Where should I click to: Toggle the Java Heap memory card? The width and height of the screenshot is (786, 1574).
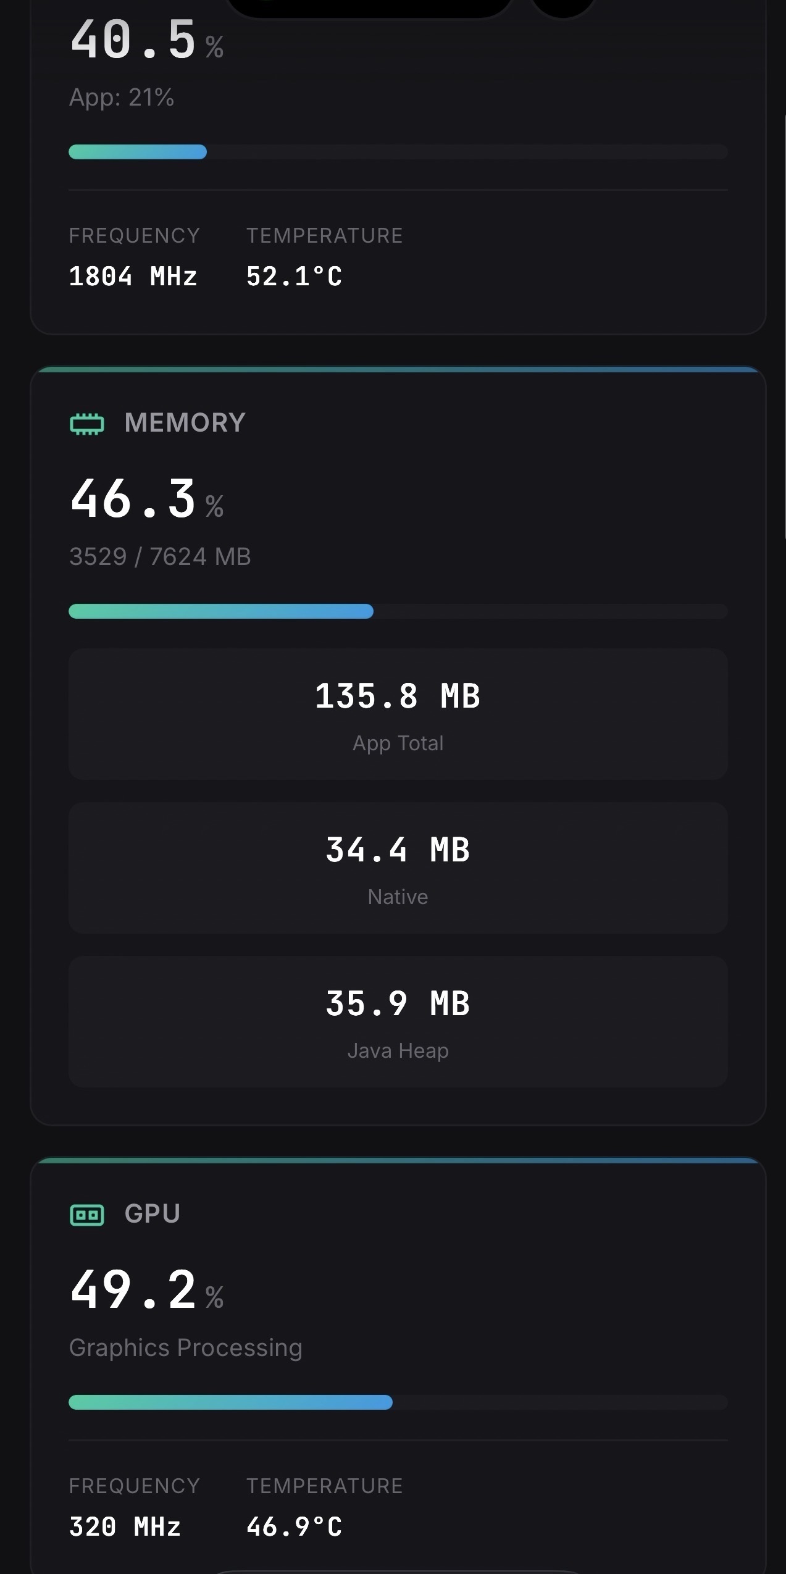(x=399, y=1022)
